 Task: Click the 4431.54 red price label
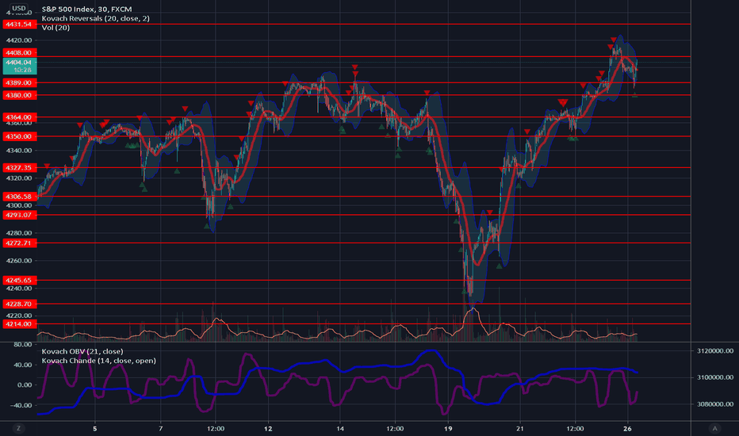(19, 24)
